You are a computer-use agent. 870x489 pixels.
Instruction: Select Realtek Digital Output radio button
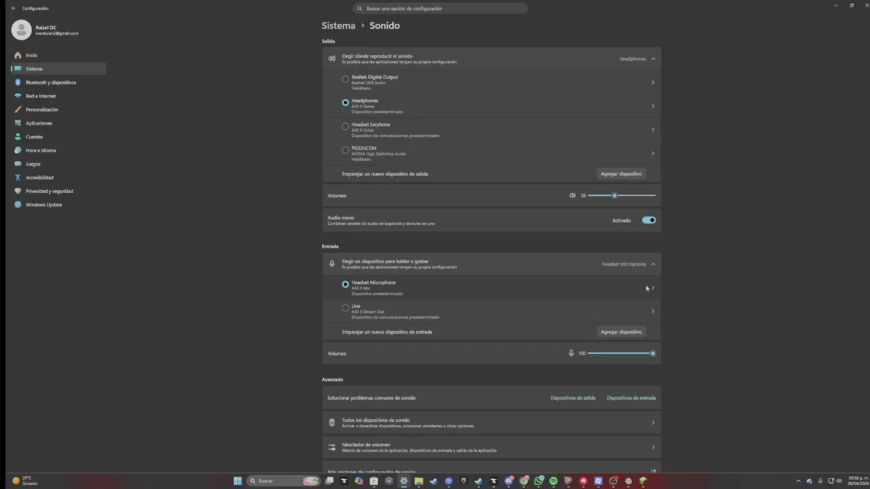click(345, 79)
